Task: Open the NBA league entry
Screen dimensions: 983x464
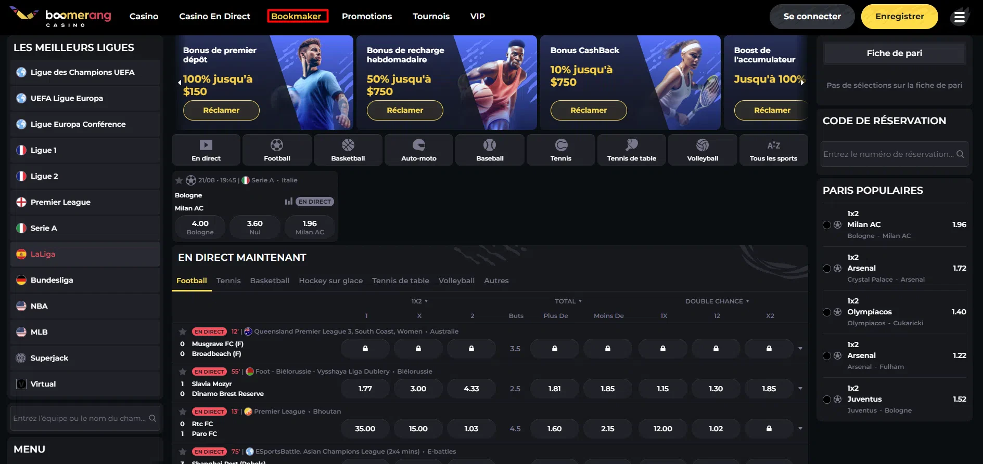Action: coord(85,306)
